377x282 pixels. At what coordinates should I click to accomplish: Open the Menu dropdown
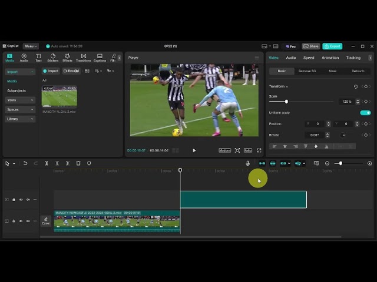tap(31, 46)
